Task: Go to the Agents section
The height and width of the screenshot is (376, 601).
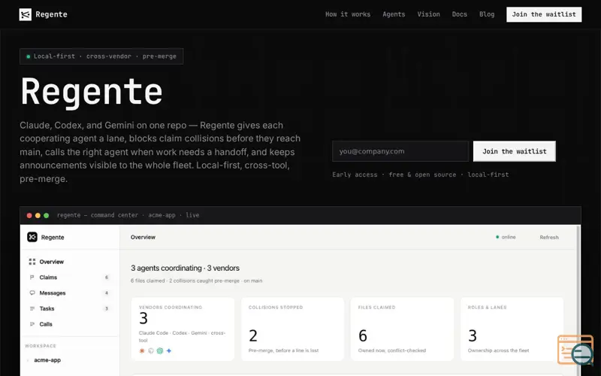Action: (x=394, y=14)
